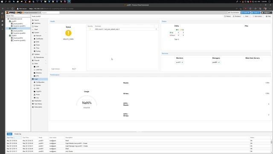Open the Task History item
This screenshot has width=273, height=154.
tap(40, 104)
